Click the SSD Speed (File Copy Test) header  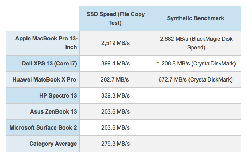pos(115,18)
